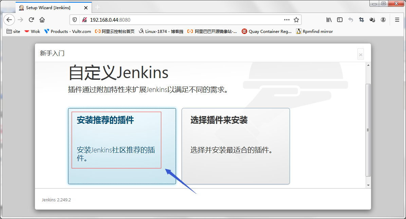The height and width of the screenshot is (219, 406).
Task: Open the hamburger application menu
Action: [397, 20]
